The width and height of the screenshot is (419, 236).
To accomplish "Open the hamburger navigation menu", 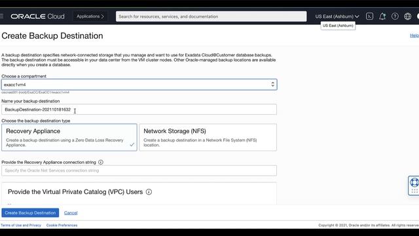I will click(x=1, y=16).
